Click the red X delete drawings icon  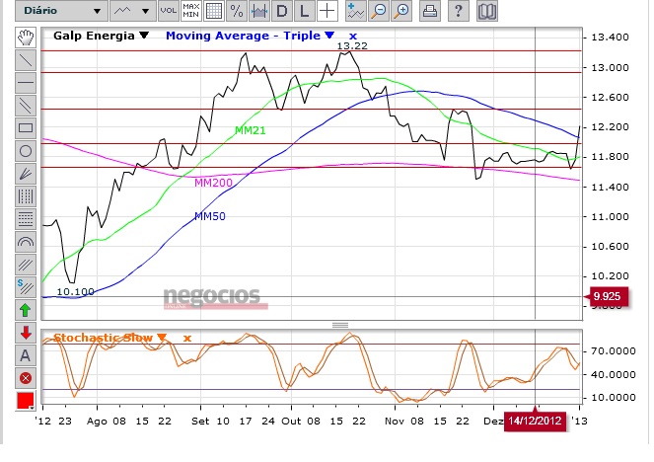click(x=26, y=378)
